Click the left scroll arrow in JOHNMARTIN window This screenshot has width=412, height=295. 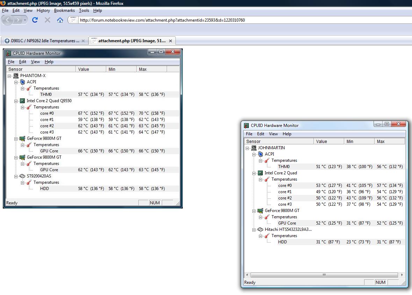(247, 275)
